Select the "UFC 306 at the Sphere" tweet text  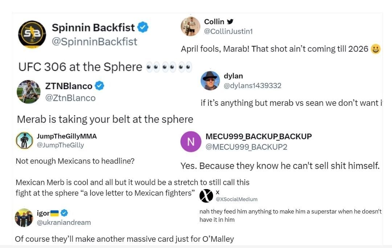(80, 67)
